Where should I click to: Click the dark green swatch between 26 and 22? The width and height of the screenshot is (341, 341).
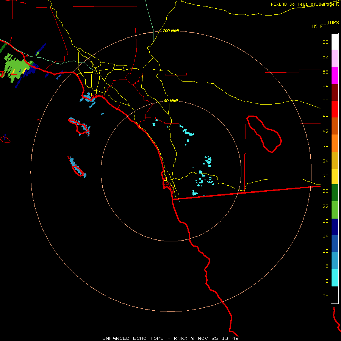point(335,193)
